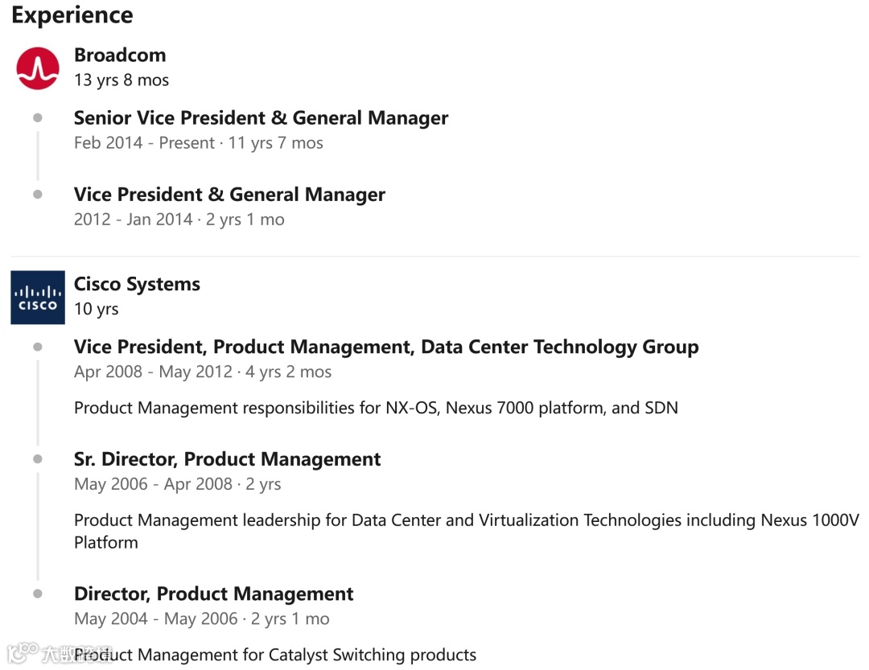Select Vice President & General Manager title
Image resolution: width=869 pixels, height=670 pixels.
229,195
